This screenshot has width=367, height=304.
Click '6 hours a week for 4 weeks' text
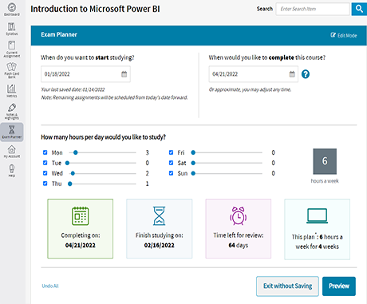[x=318, y=242]
